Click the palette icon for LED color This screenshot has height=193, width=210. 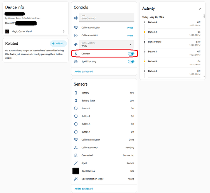(x=76, y=44)
